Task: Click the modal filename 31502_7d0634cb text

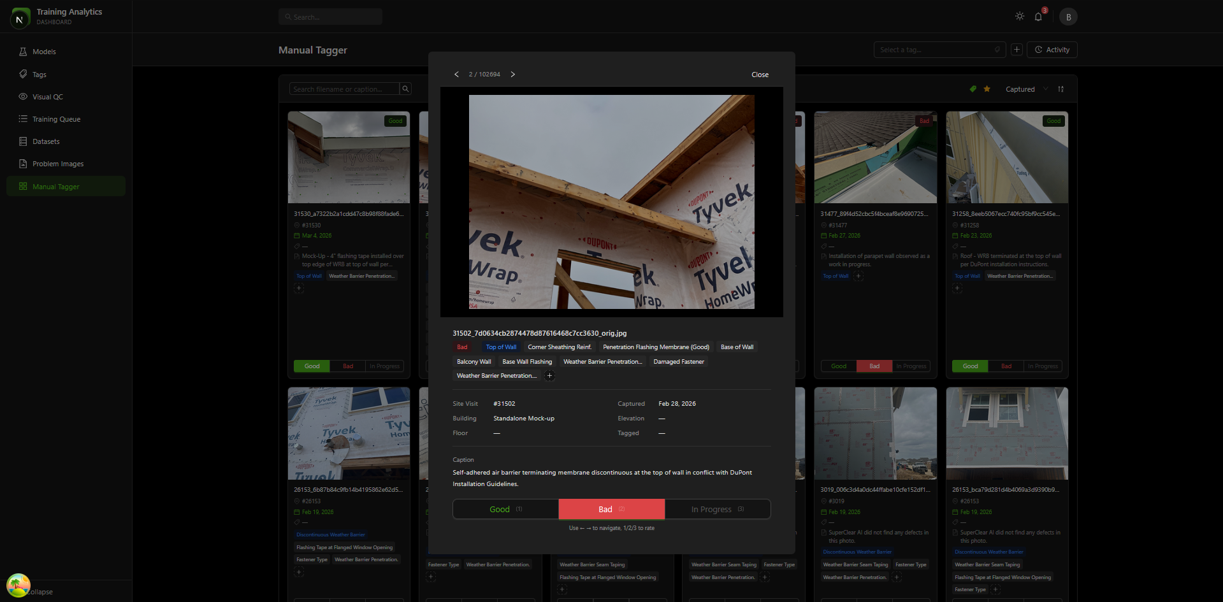Action: pos(539,333)
